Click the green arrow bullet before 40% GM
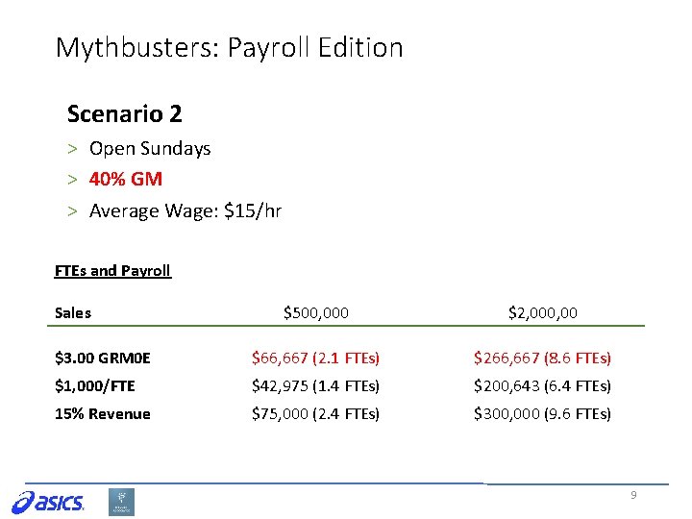The height and width of the screenshot is (519, 692). point(72,180)
